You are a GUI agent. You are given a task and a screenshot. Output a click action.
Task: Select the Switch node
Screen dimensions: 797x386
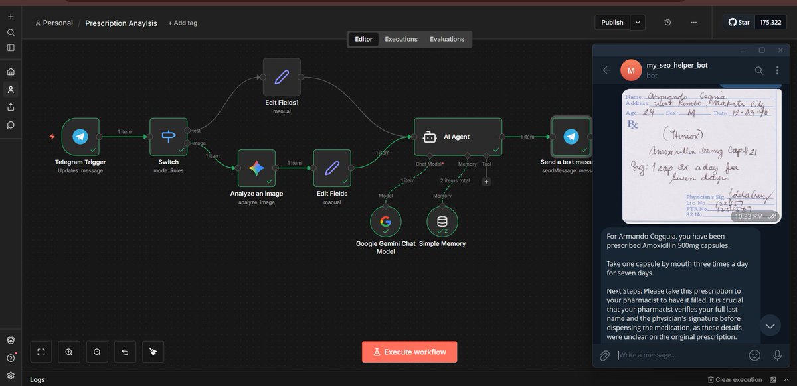168,137
